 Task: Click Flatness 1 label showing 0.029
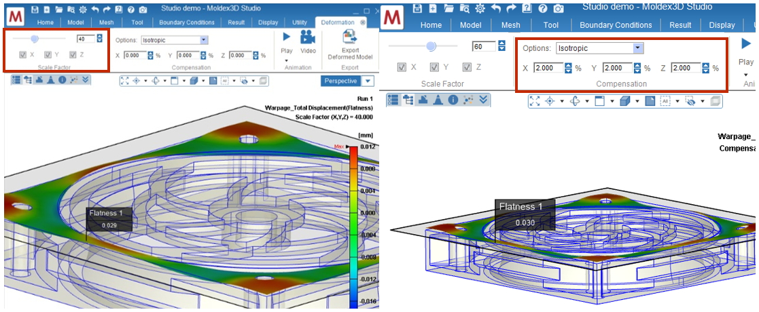pos(109,219)
